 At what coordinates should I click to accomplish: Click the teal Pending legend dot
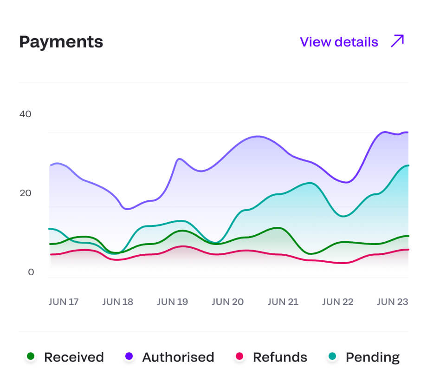point(332,357)
